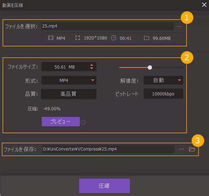The height and width of the screenshot is (196, 209).
Task: Click the プレビュー preview button
Action: point(61,122)
